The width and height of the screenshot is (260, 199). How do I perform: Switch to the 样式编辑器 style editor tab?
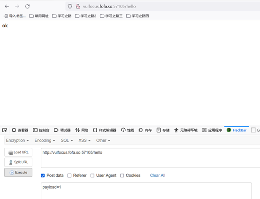click(105, 130)
